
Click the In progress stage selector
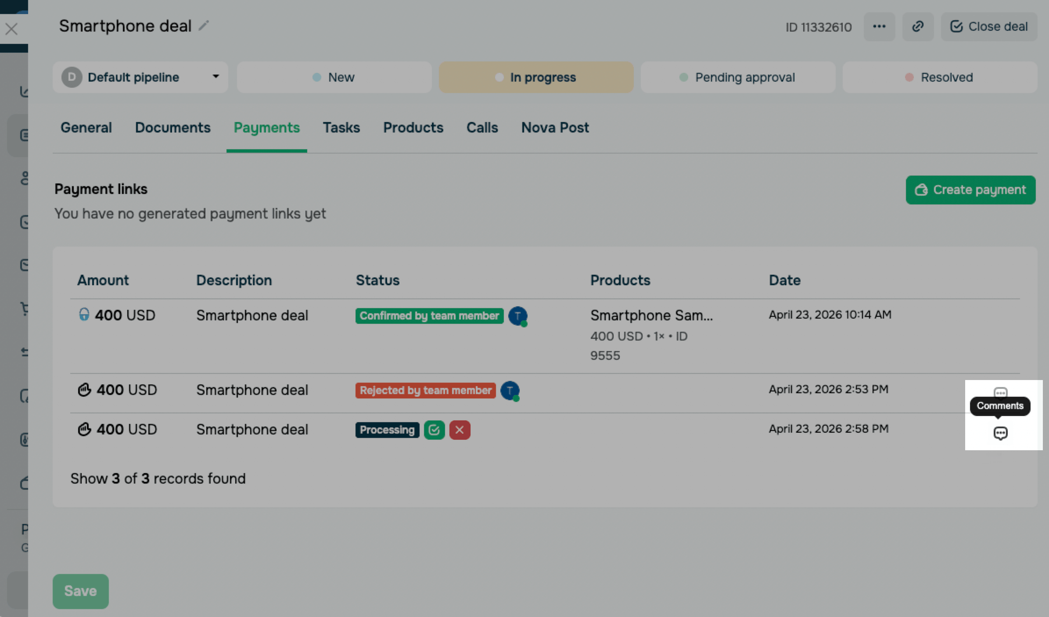click(535, 77)
